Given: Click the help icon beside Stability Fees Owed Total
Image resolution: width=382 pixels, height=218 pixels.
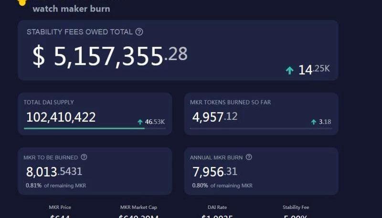Looking at the screenshot, I should 139,32.
